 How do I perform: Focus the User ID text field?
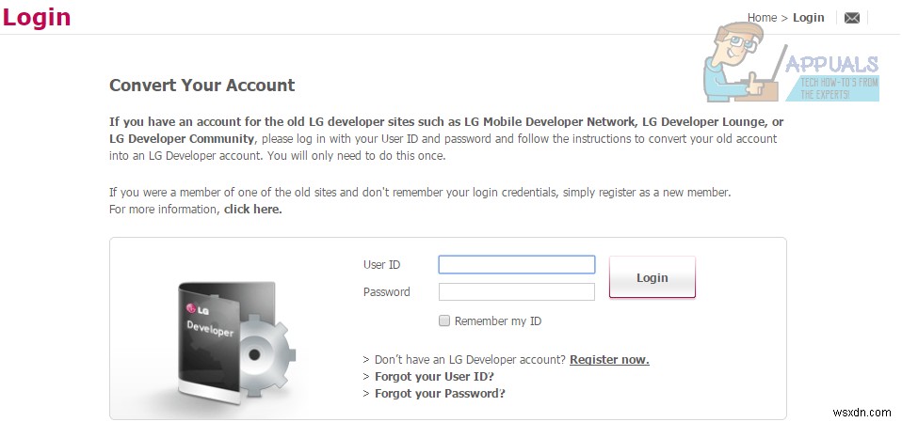click(517, 265)
